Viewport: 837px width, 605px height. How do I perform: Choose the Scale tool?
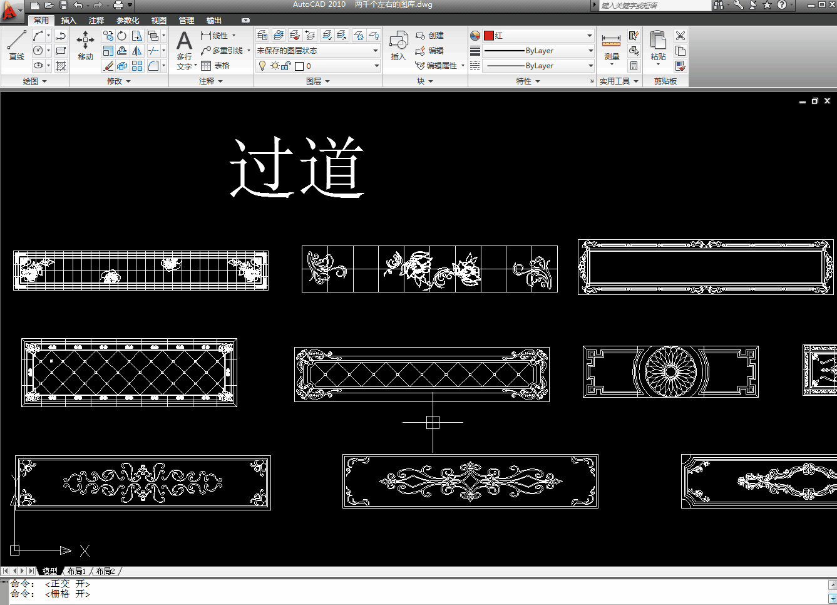tap(108, 51)
